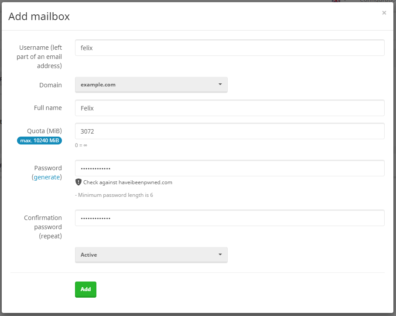Image resolution: width=396 pixels, height=316 pixels.
Task: Click the Domain label
Action: coord(51,85)
